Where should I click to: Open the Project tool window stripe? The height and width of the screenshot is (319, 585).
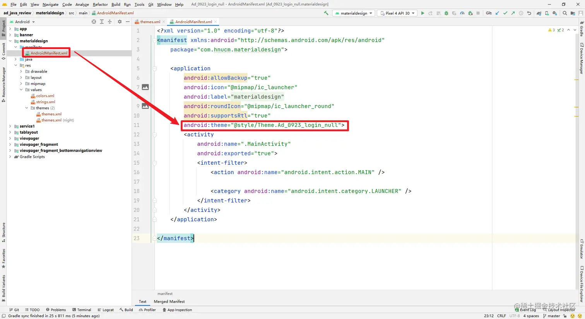3,29
